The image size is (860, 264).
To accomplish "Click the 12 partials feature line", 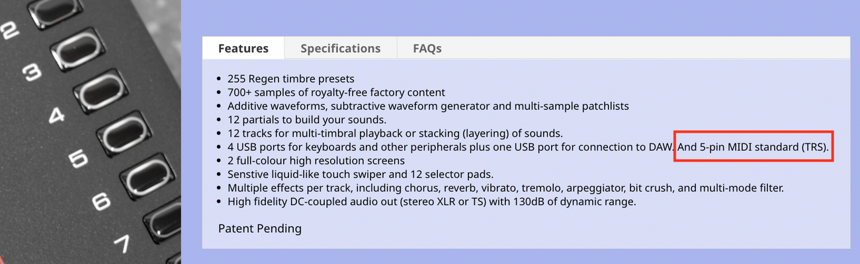I will (306, 119).
